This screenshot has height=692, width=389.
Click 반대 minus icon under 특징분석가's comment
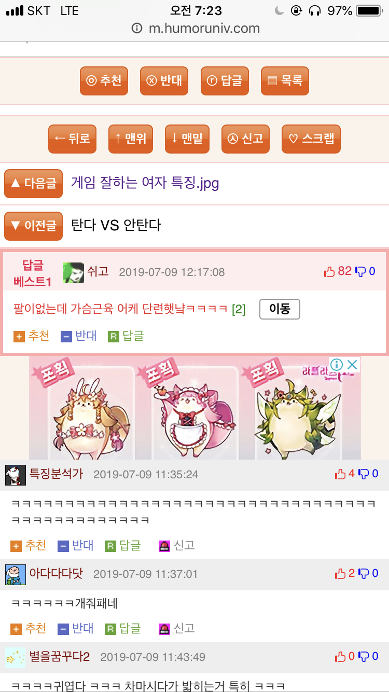63,546
